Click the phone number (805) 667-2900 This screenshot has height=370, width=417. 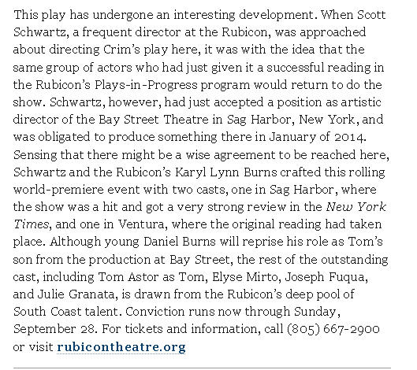tap(333, 329)
